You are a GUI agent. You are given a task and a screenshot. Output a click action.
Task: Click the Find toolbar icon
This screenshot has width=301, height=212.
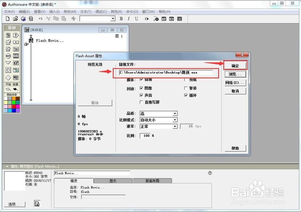click(x=73, y=19)
